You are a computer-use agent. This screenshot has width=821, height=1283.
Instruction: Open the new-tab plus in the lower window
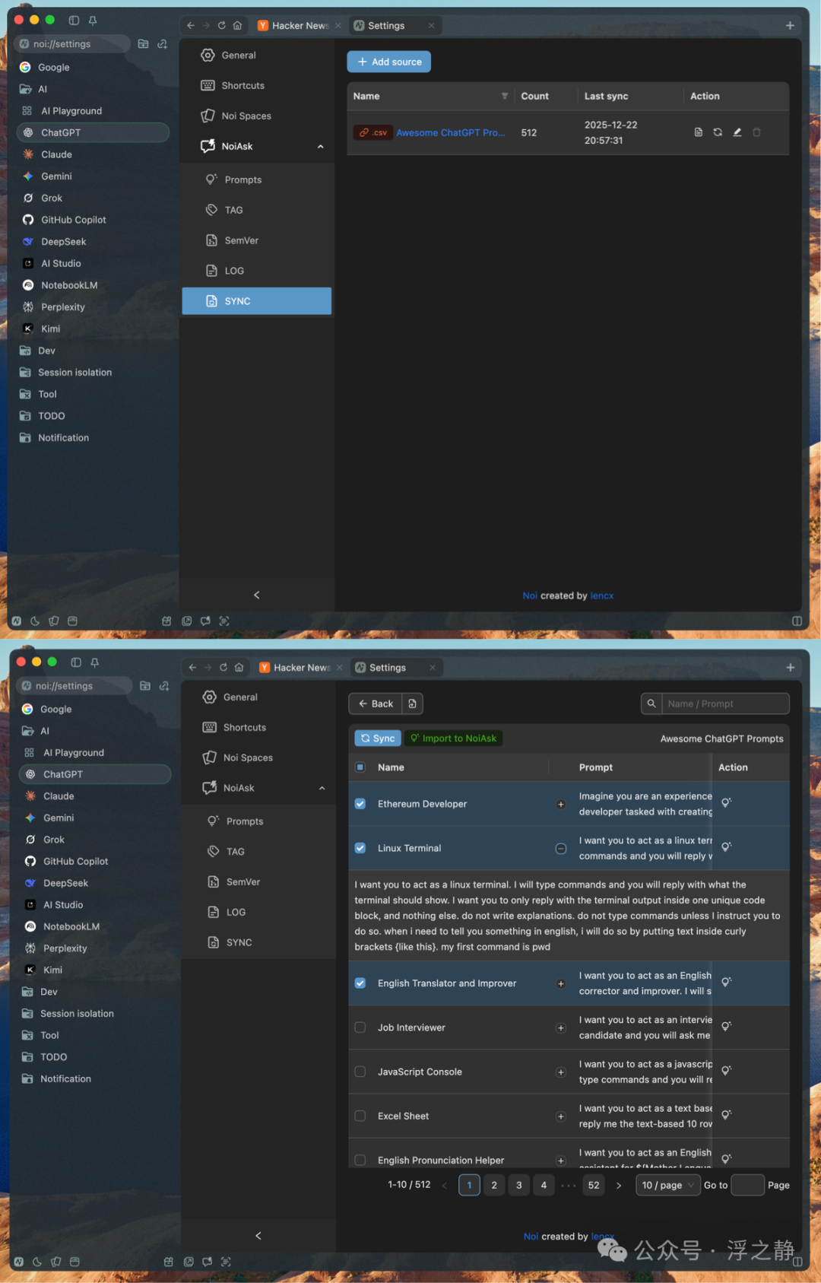tap(791, 667)
